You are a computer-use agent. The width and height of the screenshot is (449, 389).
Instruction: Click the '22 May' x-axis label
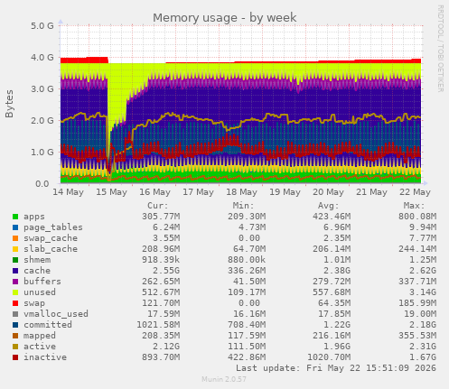coord(415,192)
